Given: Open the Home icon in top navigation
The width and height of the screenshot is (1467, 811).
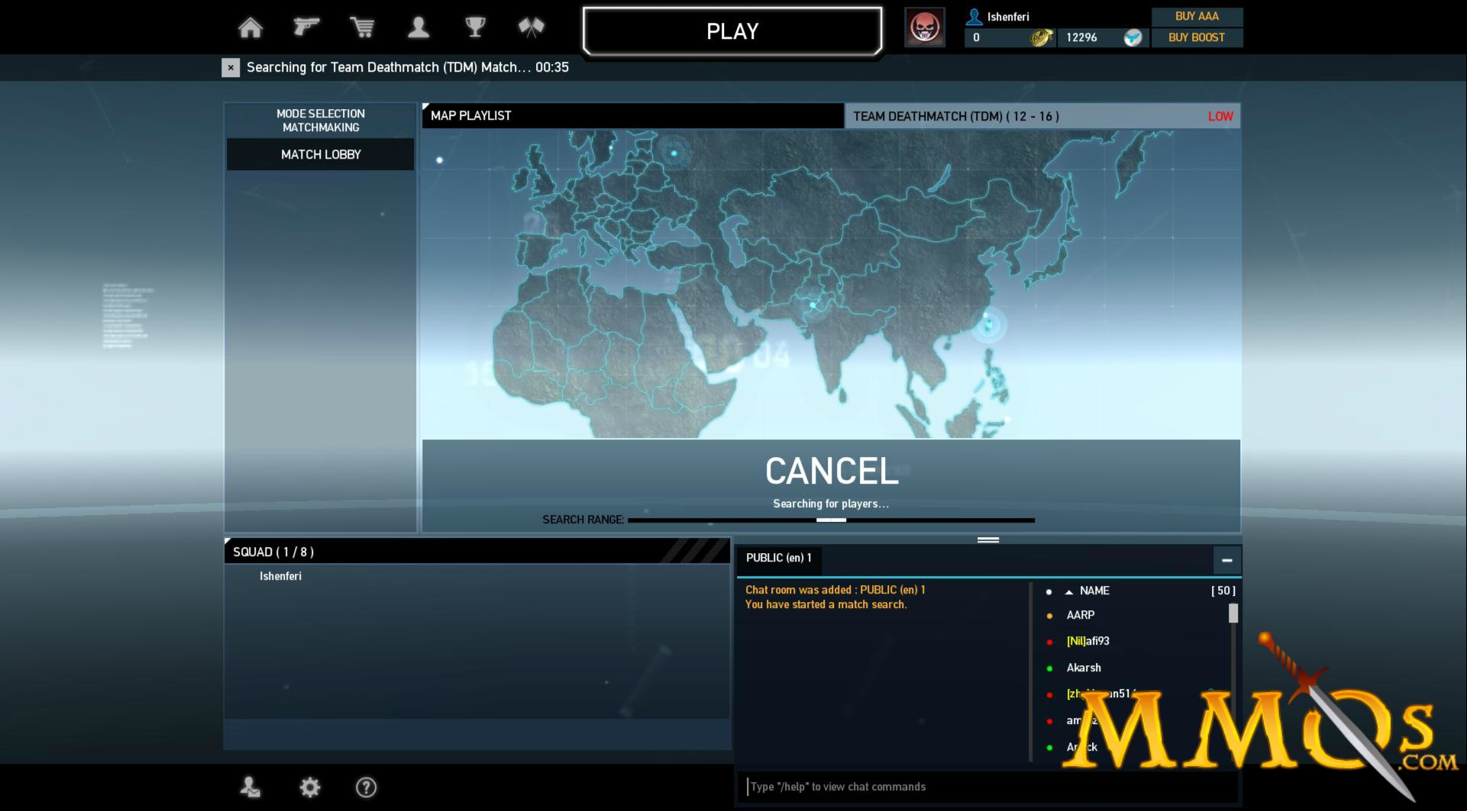Looking at the screenshot, I should [250, 27].
